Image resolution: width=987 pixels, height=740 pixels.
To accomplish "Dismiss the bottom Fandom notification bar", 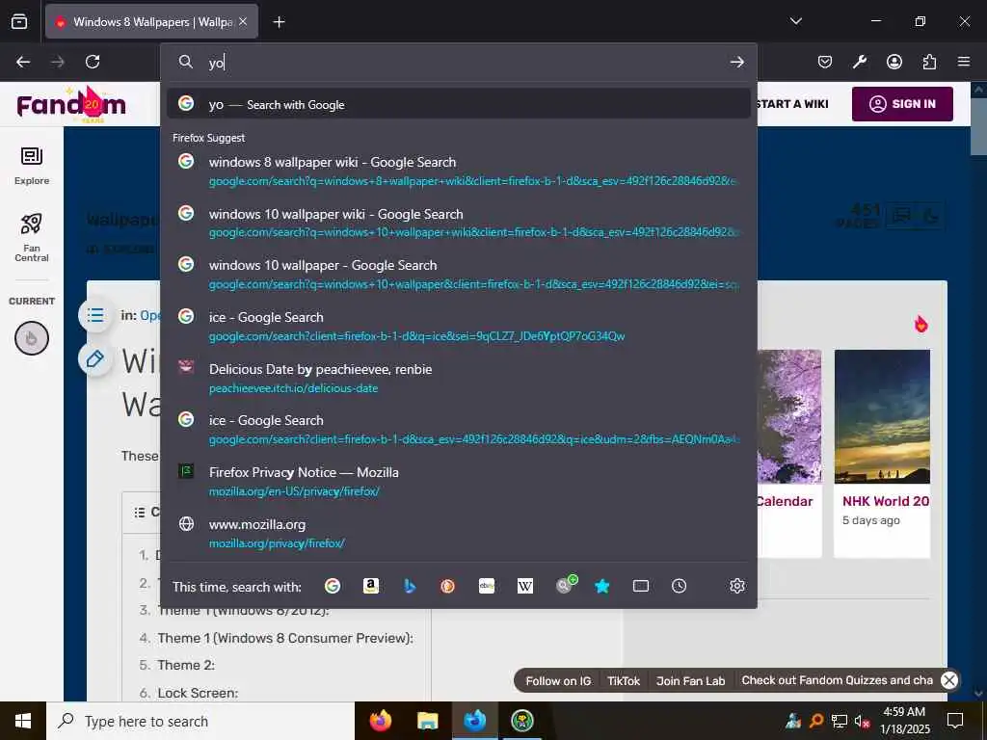I will pyautogui.click(x=949, y=680).
